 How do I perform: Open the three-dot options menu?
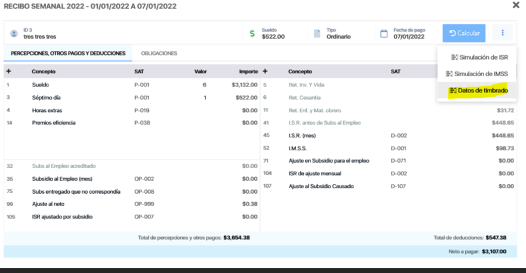503,33
